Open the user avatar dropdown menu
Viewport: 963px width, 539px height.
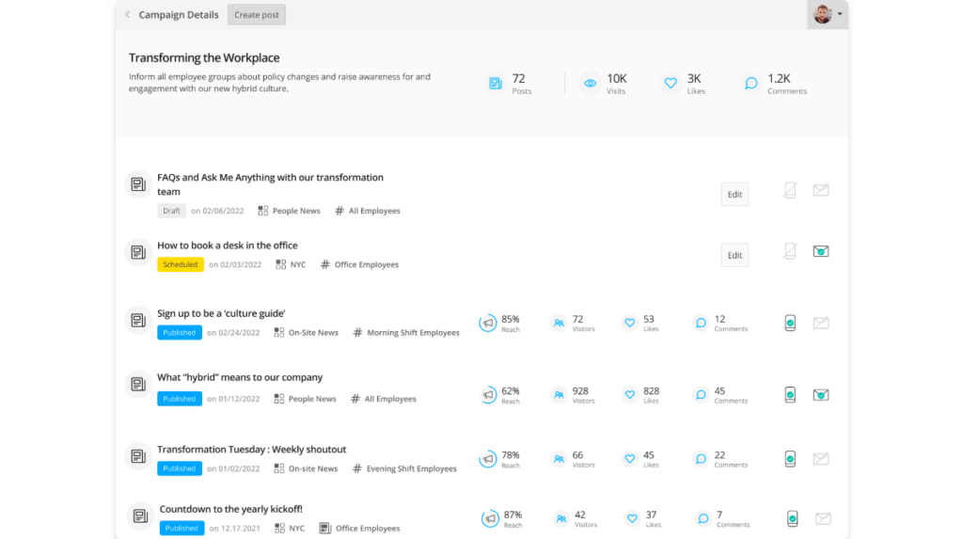[828, 14]
